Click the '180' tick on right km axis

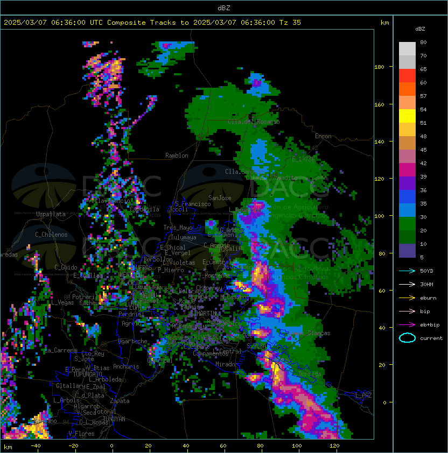(x=379, y=67)
